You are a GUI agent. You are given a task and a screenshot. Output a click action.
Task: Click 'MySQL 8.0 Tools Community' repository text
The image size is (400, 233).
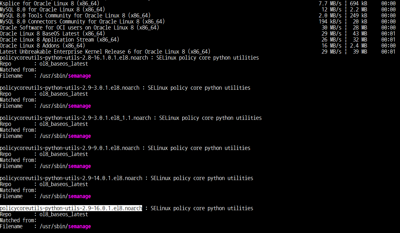(75, 16)
